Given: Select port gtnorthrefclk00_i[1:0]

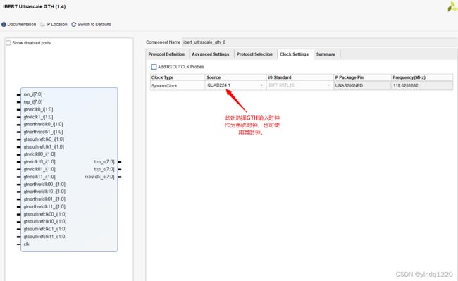Looking at the screenshot, I should (x=44, y=185).
